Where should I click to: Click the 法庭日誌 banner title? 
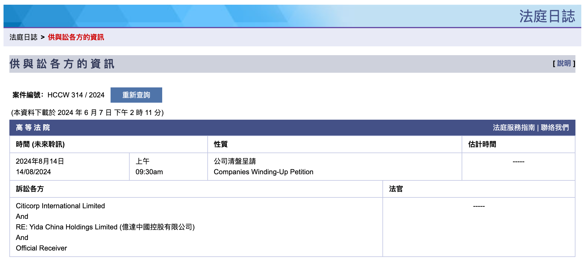(547, 16)
